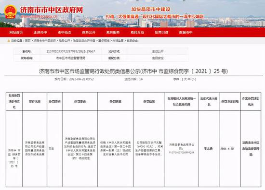Click 政府公开 in the breadcrumb trail
Image resolution: width=265 pixels, height=190 pixels.
click(64, 41)
